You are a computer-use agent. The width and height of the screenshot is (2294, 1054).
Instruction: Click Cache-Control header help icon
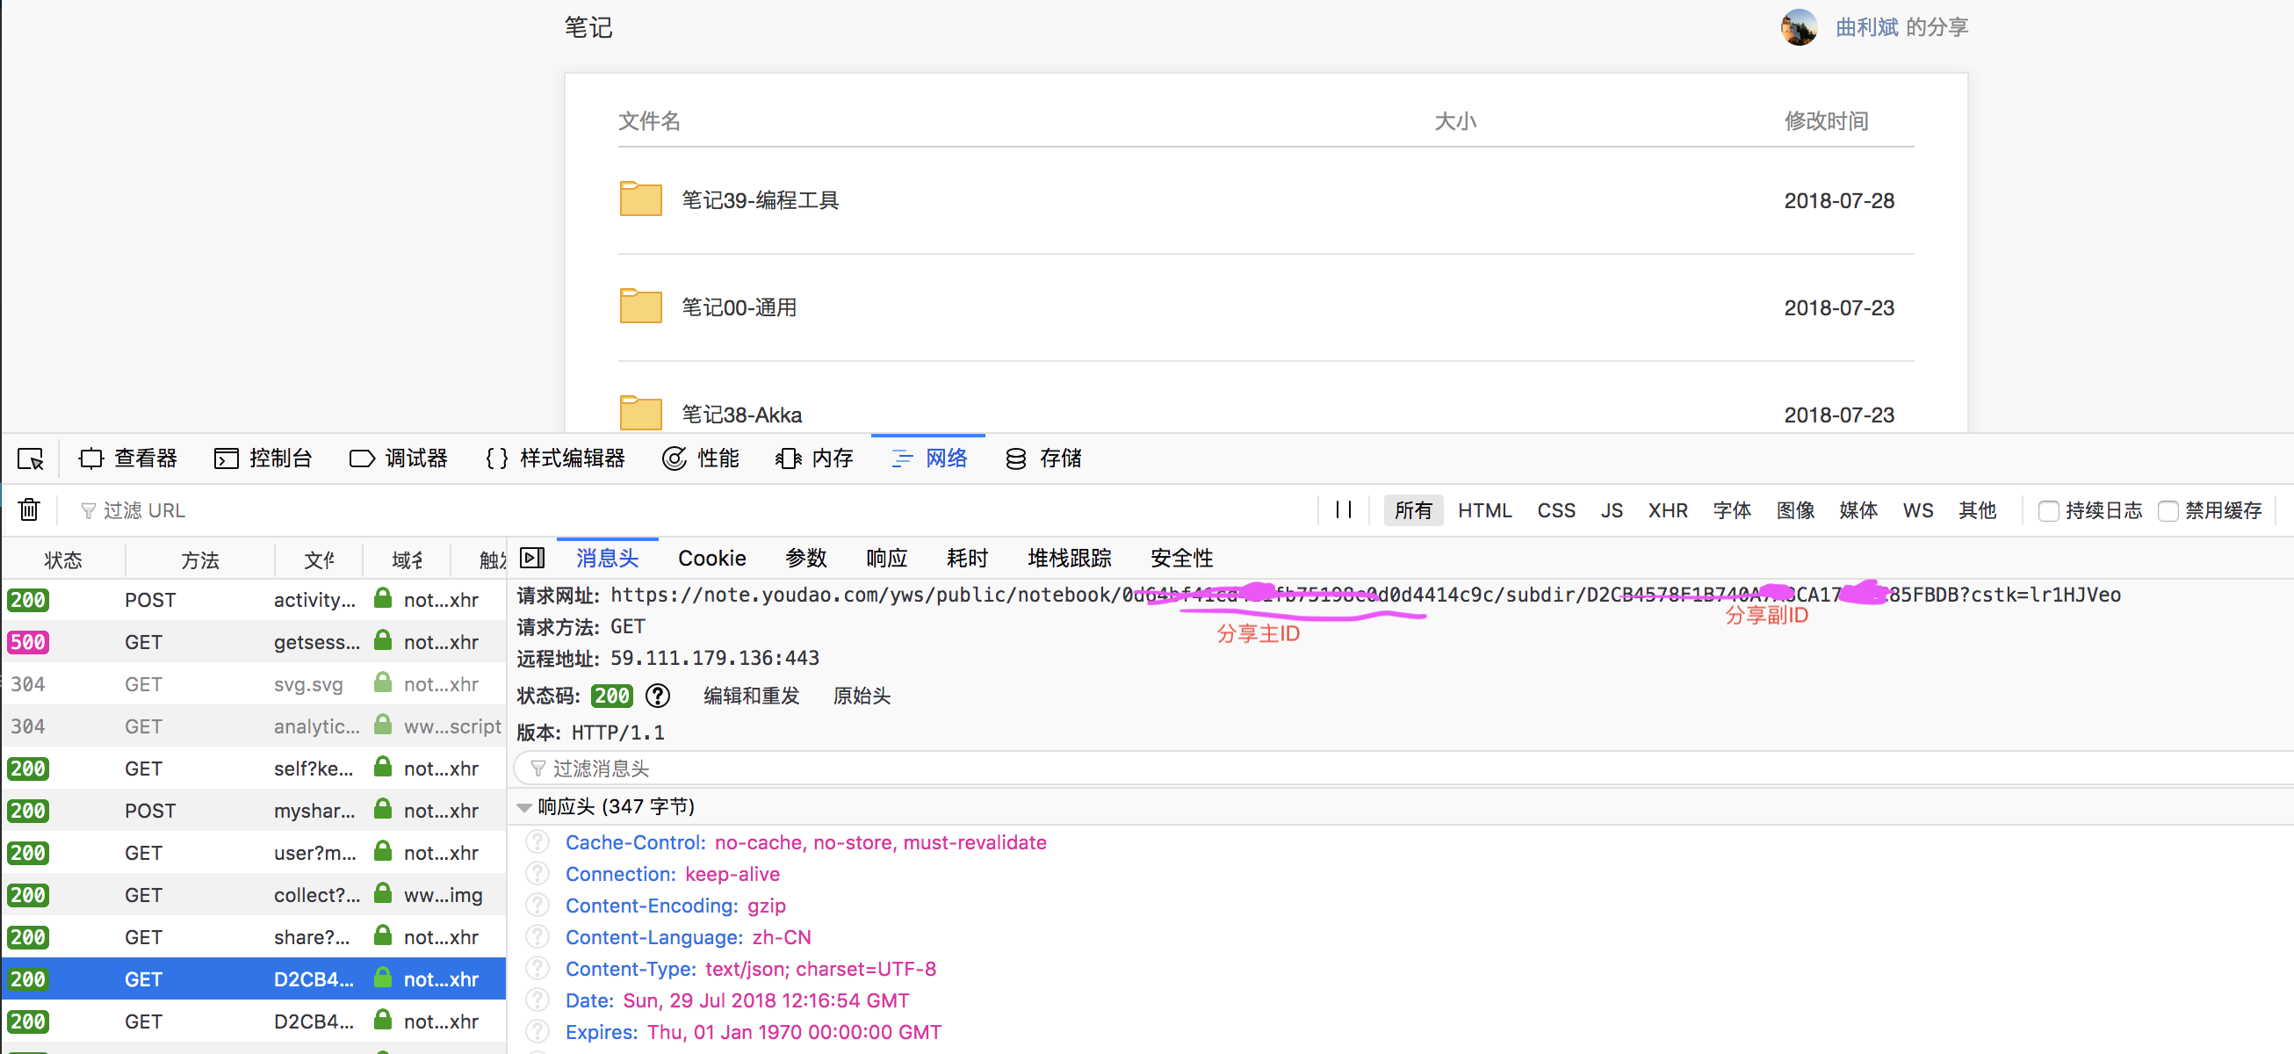click(537, 842)
